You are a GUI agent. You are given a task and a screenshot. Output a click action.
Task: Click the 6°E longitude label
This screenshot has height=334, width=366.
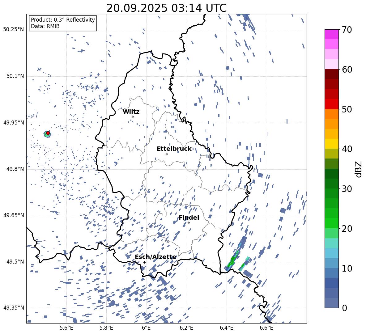pos(146,328)
